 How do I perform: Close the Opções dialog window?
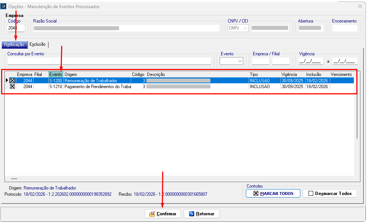(360, 6)
